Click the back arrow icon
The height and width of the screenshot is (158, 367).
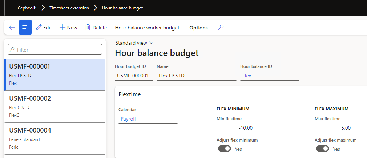click(x=12, y=28)
